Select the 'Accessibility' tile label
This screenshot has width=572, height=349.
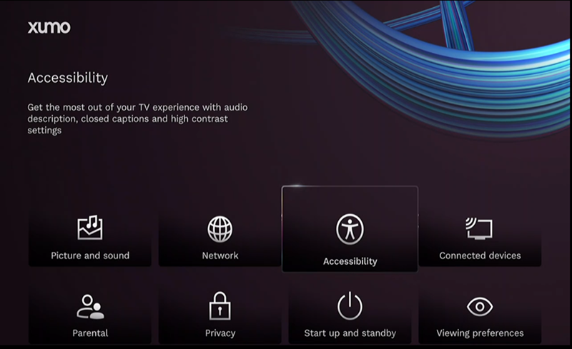350,261
